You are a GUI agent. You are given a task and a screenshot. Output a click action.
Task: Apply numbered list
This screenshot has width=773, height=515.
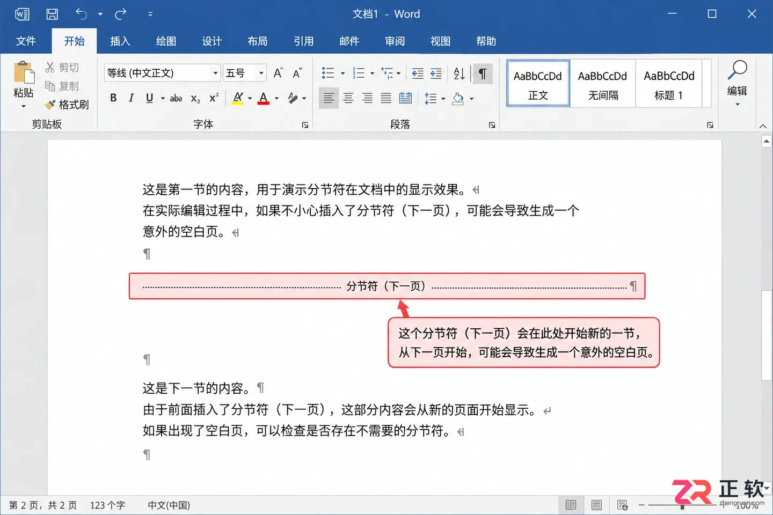pyautogui.click(x=359, y=73)
